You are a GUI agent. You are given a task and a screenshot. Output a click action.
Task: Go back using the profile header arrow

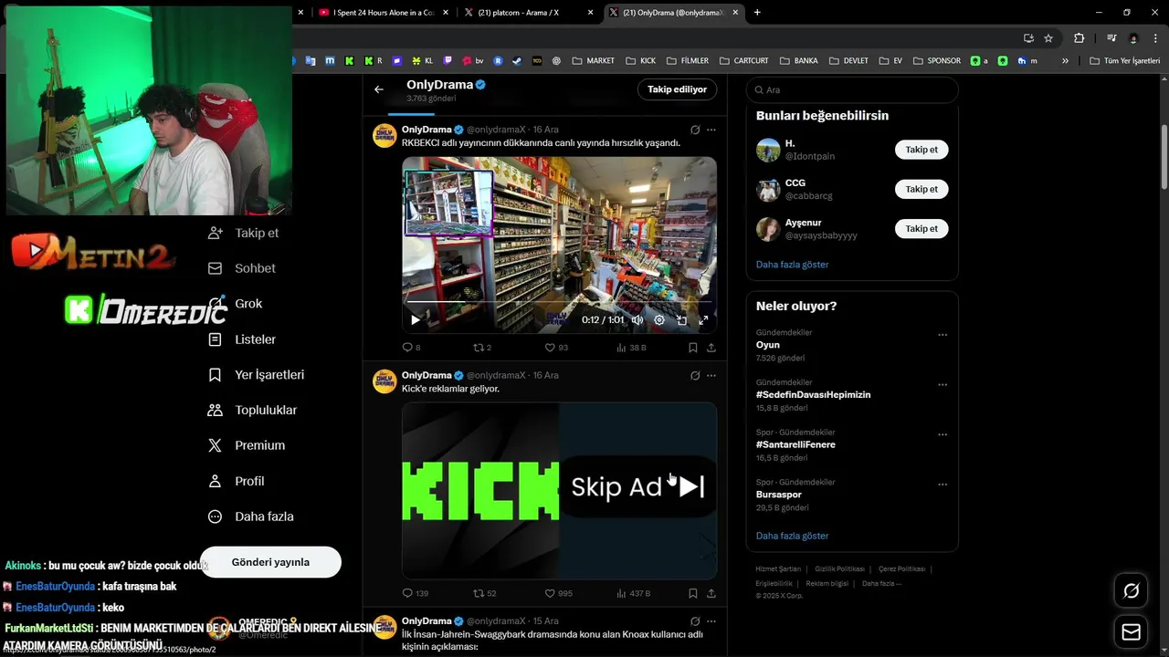[x=379, y=89]
